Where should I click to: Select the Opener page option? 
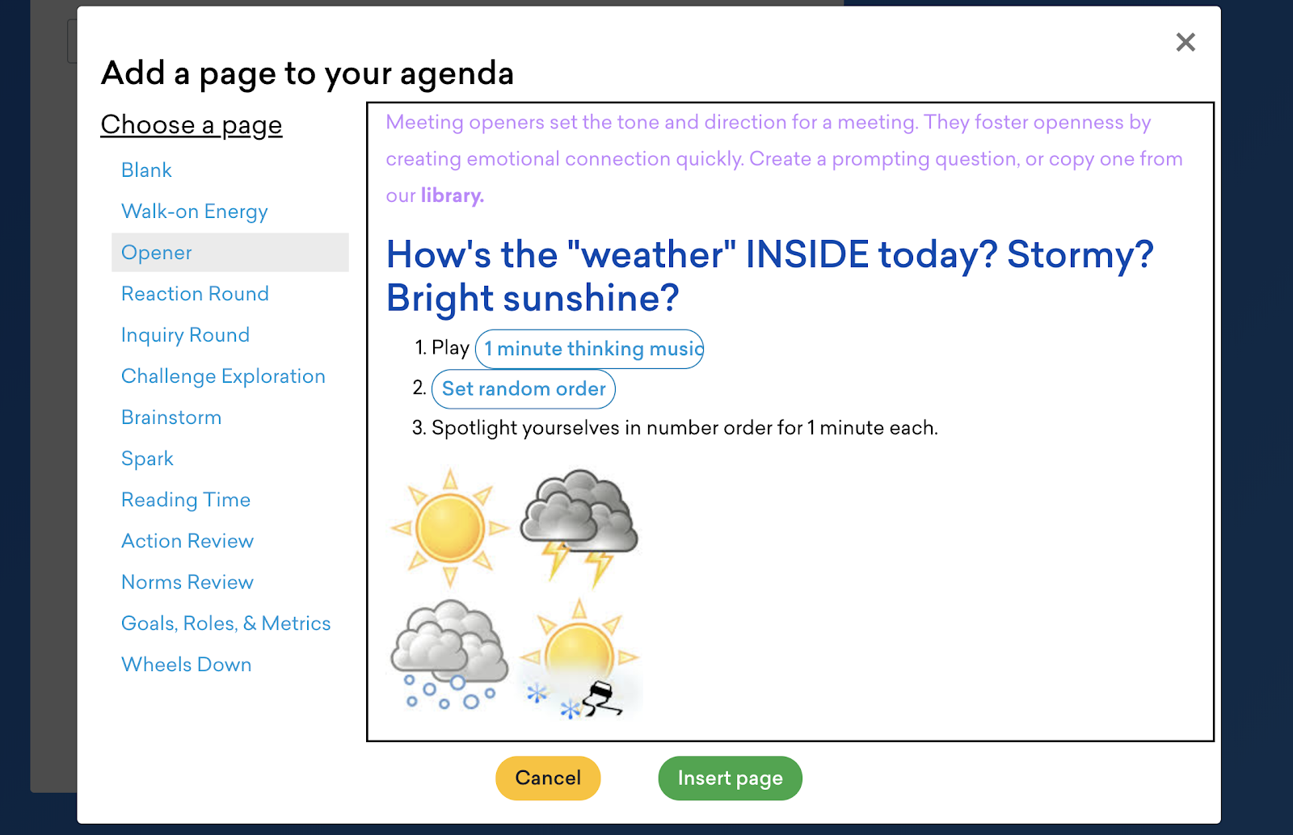pyautogui.click(x=157, y=253)
